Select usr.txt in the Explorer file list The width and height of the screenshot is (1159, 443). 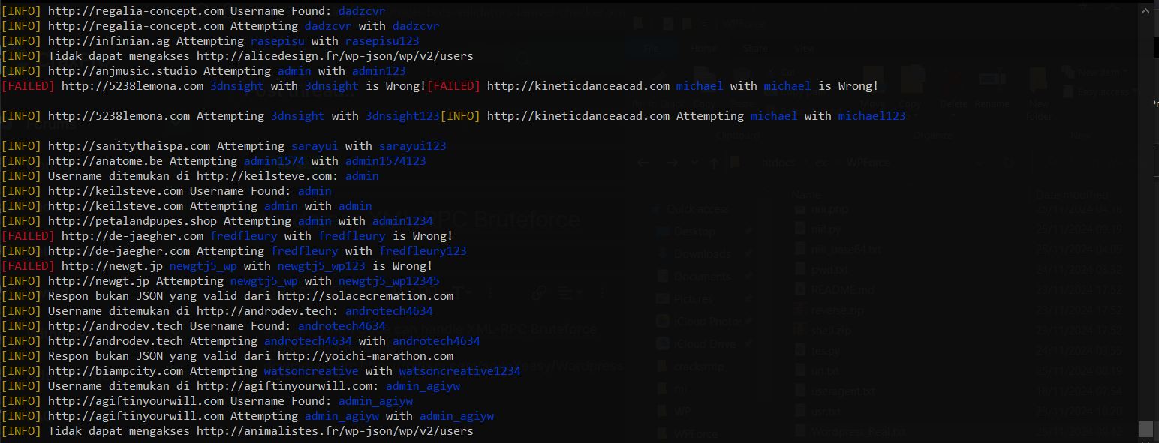tap(817, 411)
